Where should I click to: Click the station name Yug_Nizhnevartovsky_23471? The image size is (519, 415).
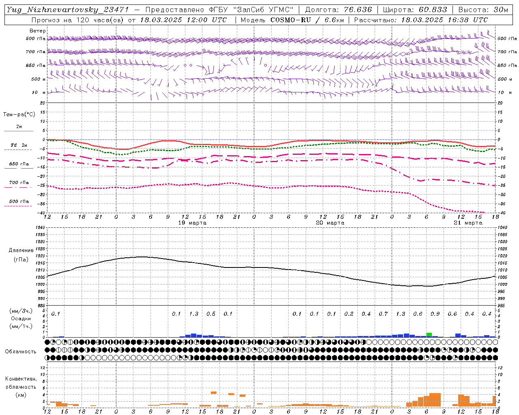pyautogui.click(x=68, y=10)
